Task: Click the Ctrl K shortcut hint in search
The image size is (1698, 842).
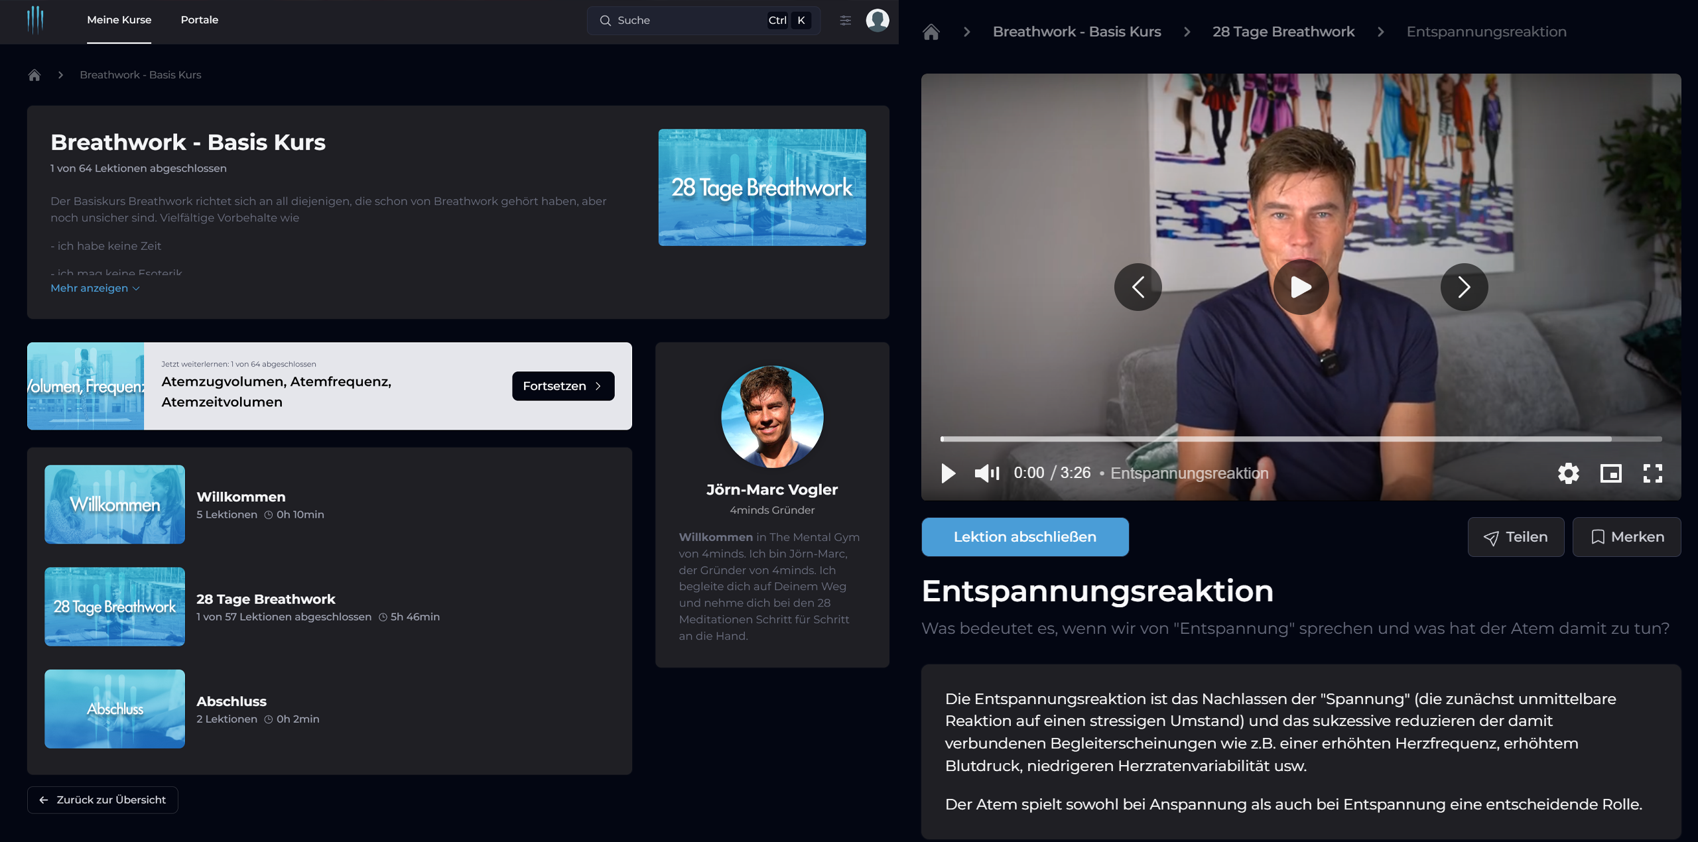Action: pos(789,21)
